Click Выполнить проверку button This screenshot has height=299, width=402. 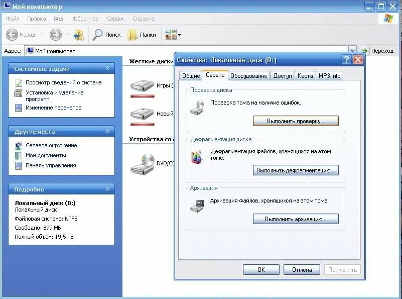coord(296,121)
